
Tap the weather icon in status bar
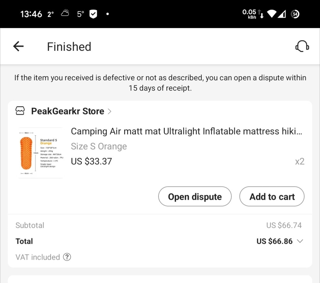click(65, 14)
